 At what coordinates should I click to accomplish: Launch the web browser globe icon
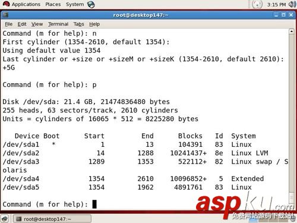tap(91, 4)
